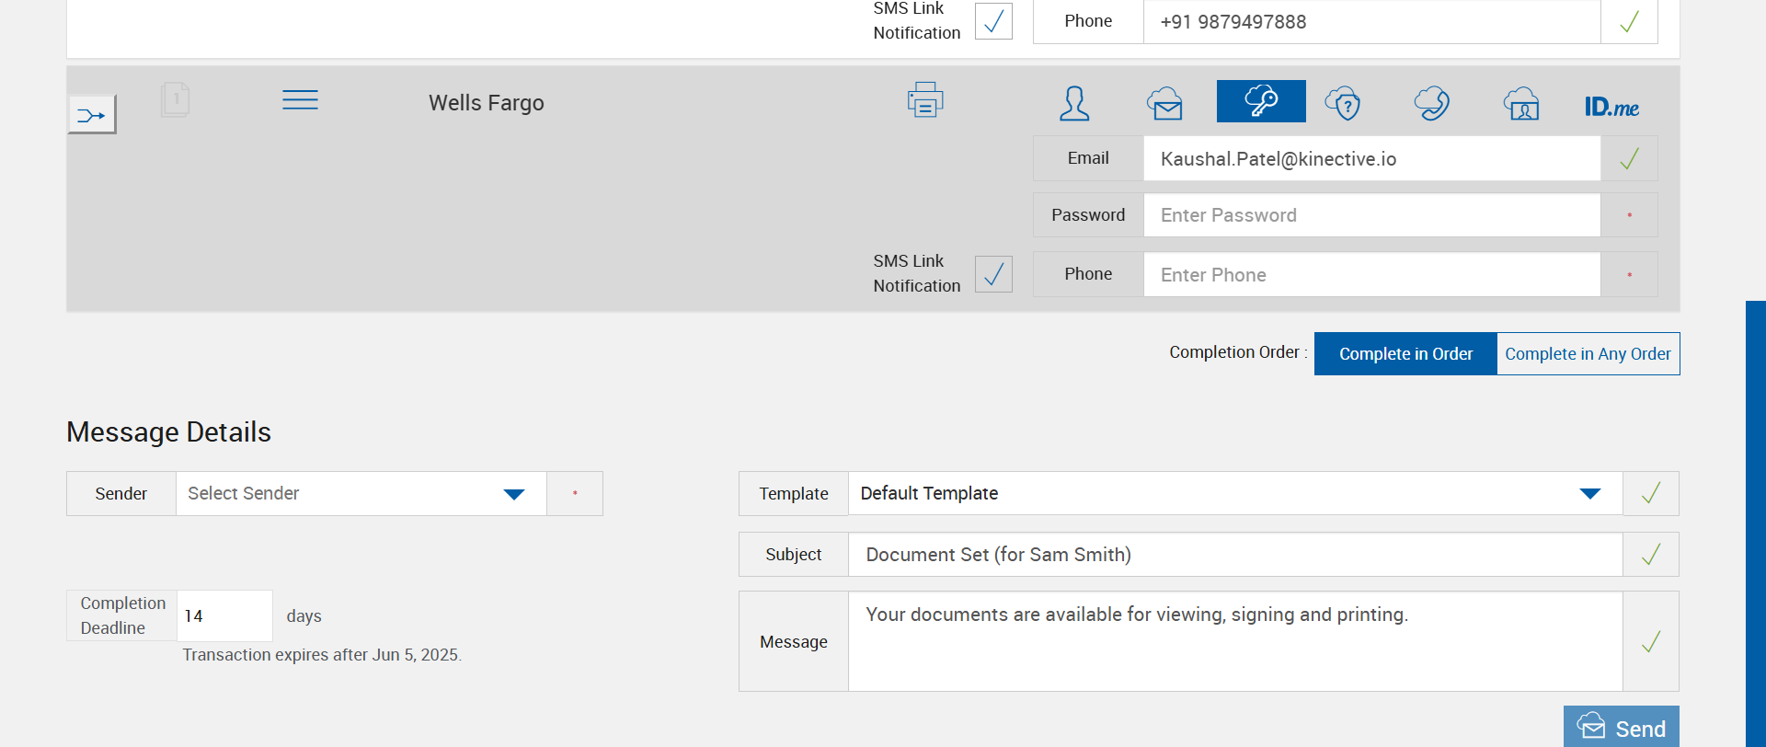Select the Complete in Order option
The image size is (1766, 747).
point(1405,354)
